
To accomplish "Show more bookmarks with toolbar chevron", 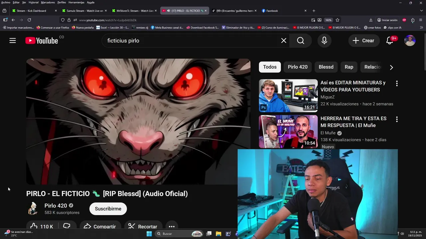I will (x=421, y=28).
